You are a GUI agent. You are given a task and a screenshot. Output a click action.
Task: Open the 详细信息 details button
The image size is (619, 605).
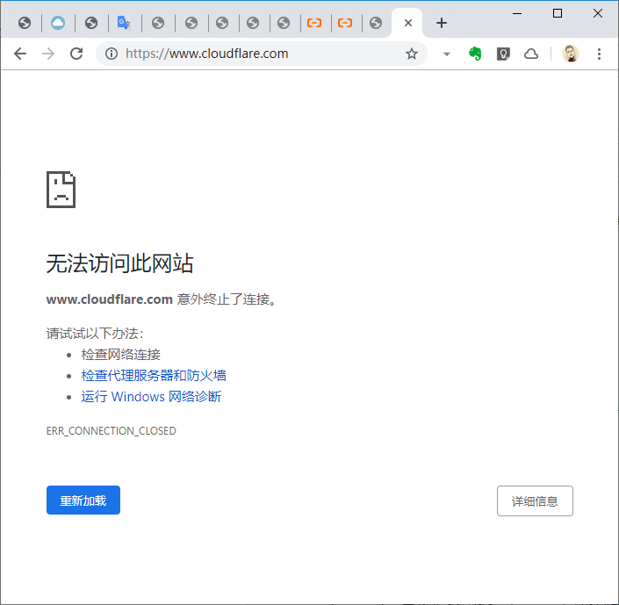point(535,501)
